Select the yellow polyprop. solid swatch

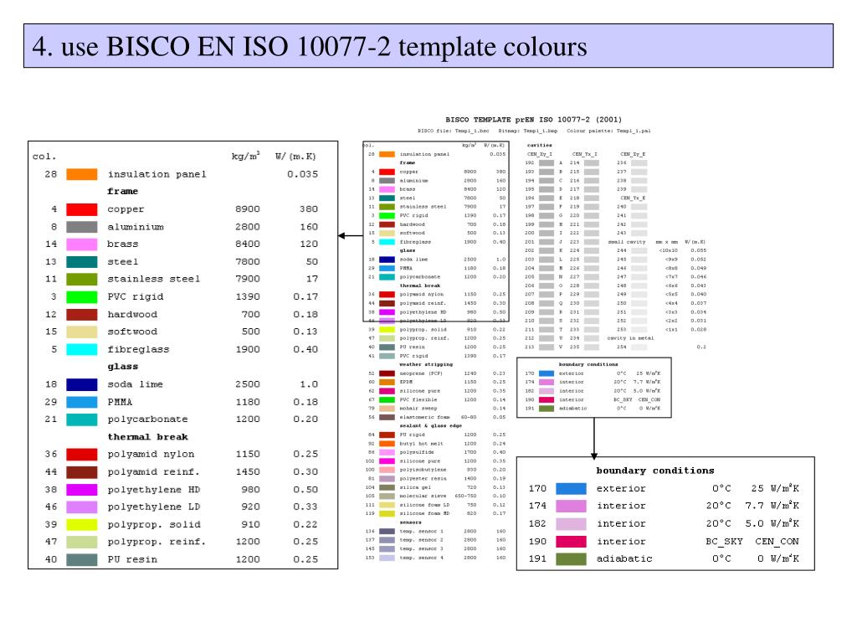click(x=82, y=524)
